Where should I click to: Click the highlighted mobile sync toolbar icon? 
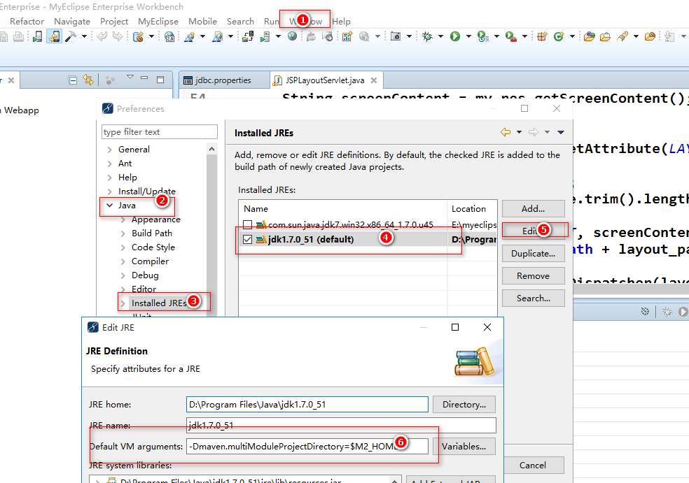[55, 36]
